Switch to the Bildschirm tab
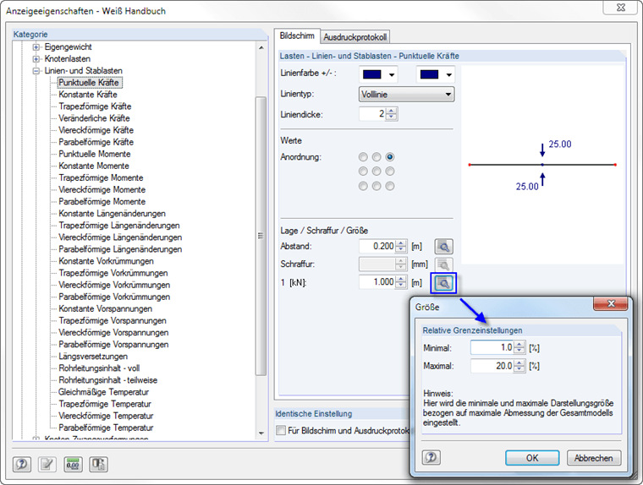The width and height of the screenshot is (643, 485). point(297,36)
